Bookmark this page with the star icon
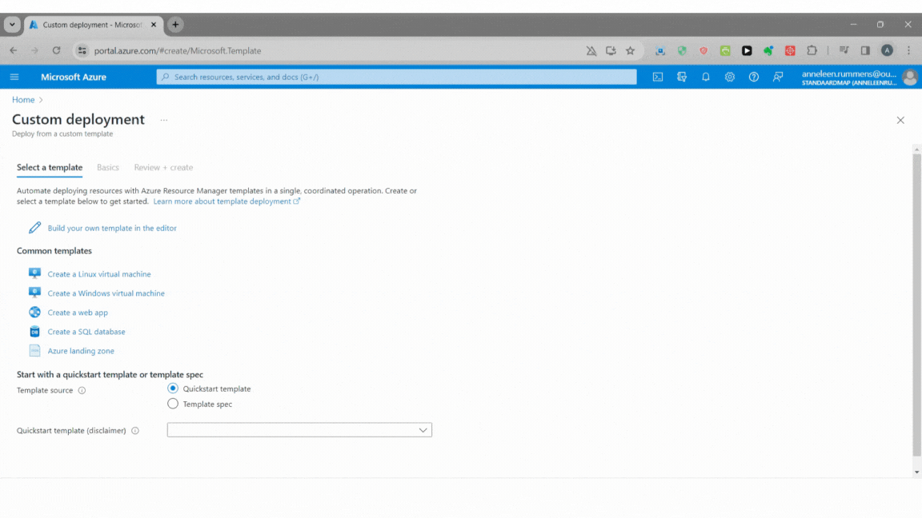Screen dimensions: 922x518 pyautogui.click(x=631, y=50)
